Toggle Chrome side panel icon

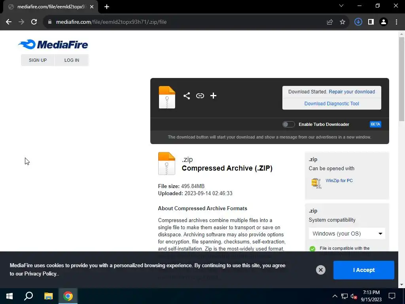pos(371,22)
